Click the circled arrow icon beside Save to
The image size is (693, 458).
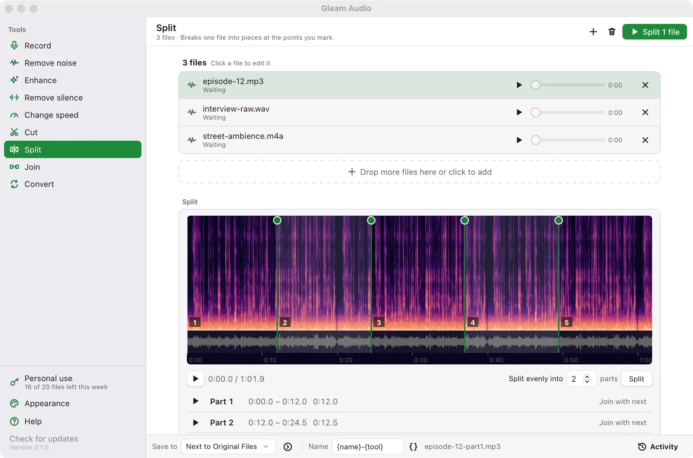(288, 446)
